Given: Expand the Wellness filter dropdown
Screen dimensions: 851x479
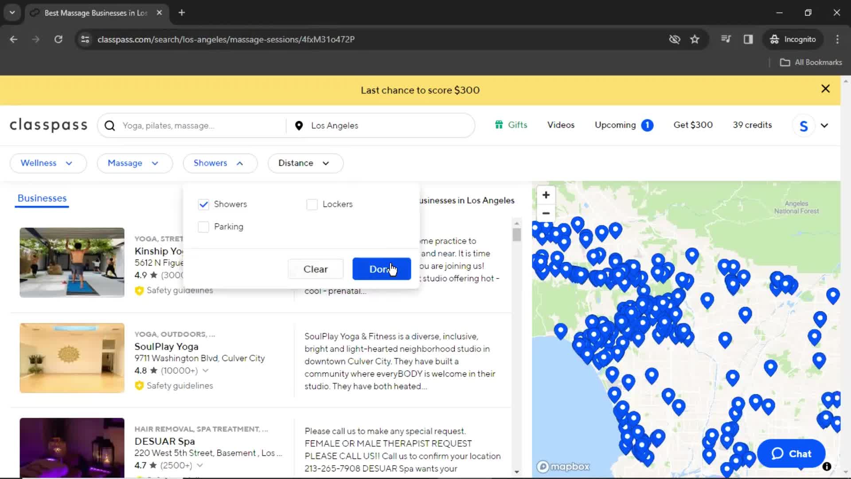Looking at the screenshot, I should click(x=47, y=163).
